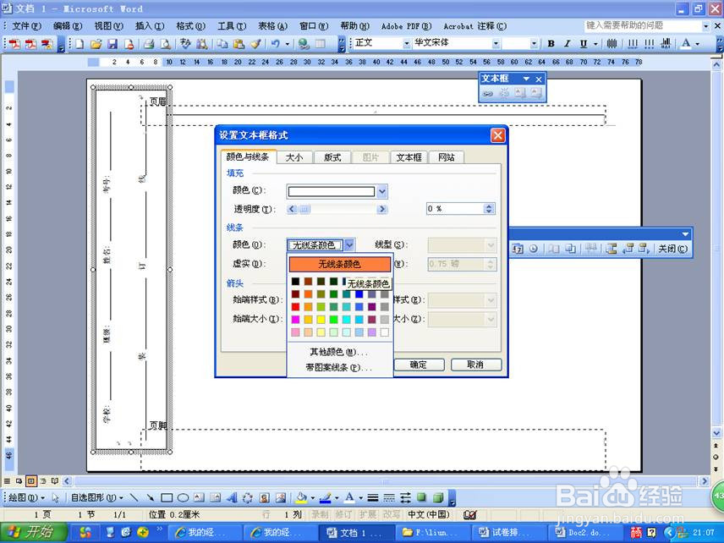Pick the red swatch in the palette
This screenshot has width=724, height=543.
[x=295, y=306]
